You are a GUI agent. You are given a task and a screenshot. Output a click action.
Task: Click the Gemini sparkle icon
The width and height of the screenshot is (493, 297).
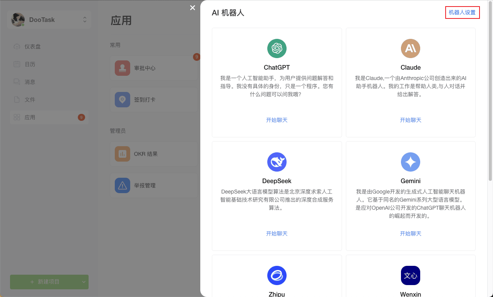click(411, 162)
